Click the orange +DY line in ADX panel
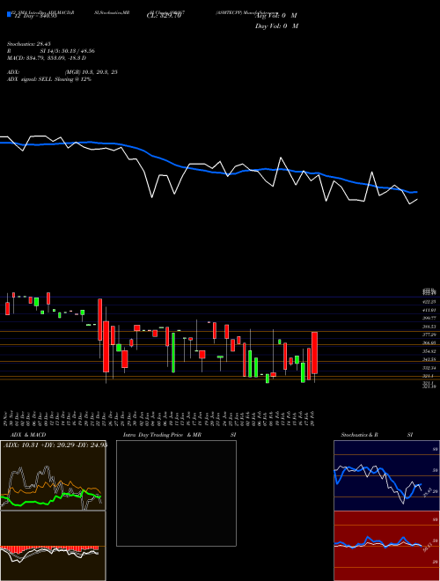 52,488
